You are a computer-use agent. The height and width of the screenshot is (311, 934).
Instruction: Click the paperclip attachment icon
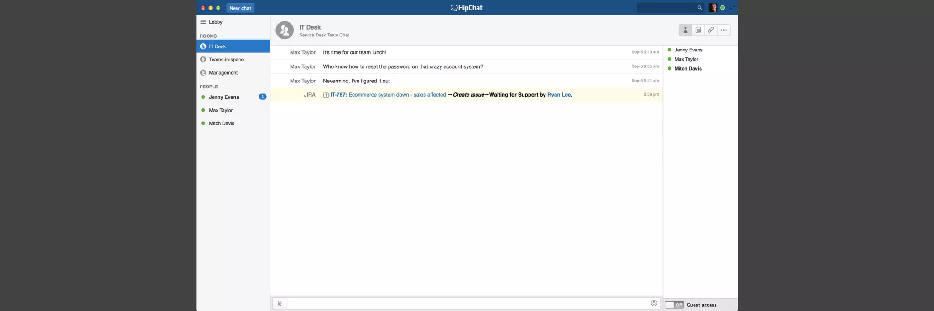click(x=280, y=303)
